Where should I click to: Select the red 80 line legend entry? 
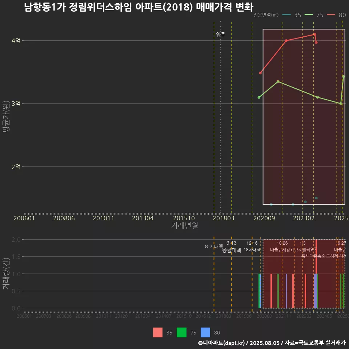[337, 15]
